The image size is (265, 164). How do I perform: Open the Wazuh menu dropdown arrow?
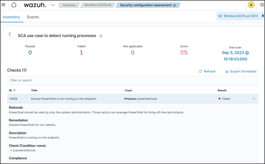pos(53,5)
